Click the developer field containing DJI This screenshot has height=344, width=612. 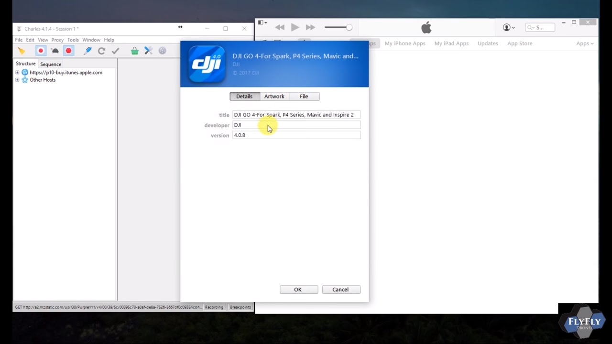(296, 125)
